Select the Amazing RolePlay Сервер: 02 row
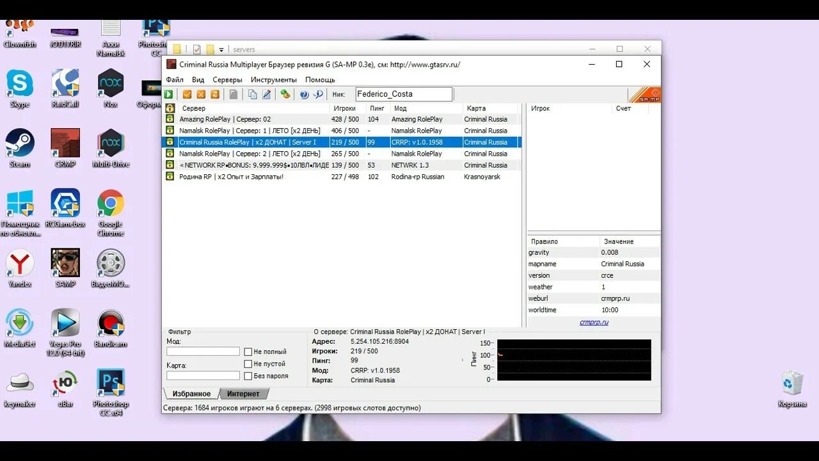 [342, 119]
